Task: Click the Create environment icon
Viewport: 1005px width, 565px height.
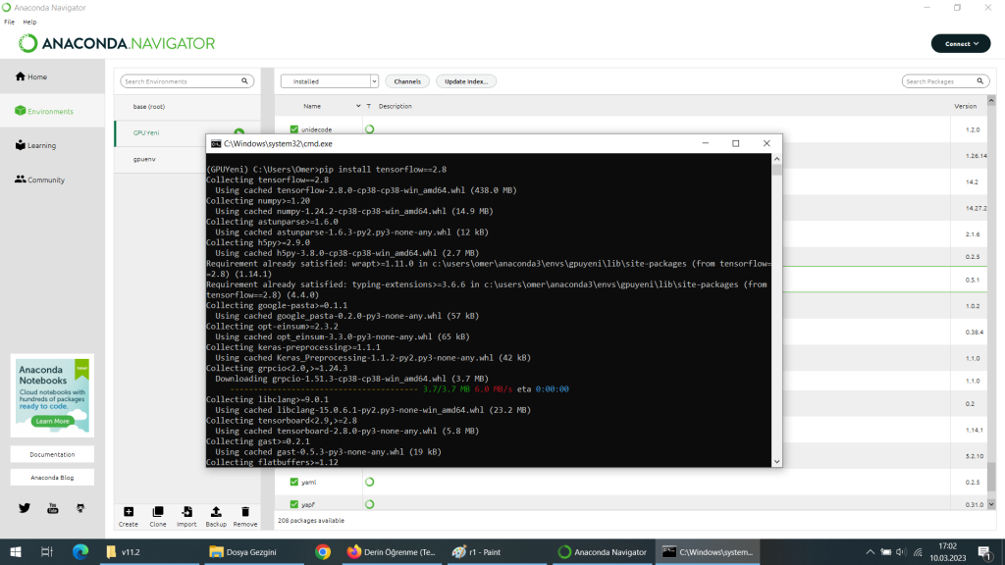Action: coord(129,512)
